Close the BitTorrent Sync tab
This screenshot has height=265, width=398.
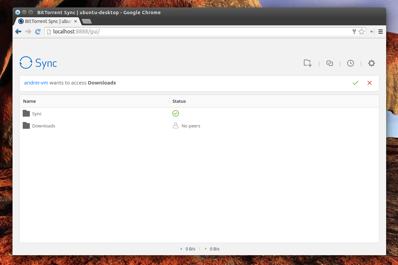tap(76, 21)
